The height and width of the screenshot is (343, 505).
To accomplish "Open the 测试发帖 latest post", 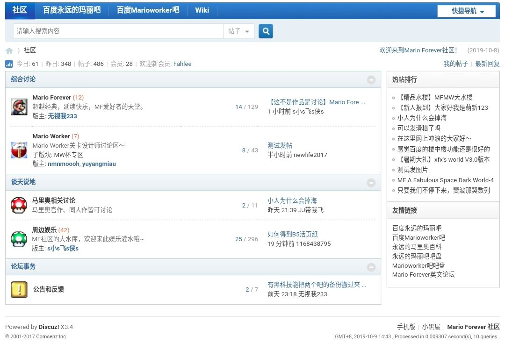I will coord(280,145).
